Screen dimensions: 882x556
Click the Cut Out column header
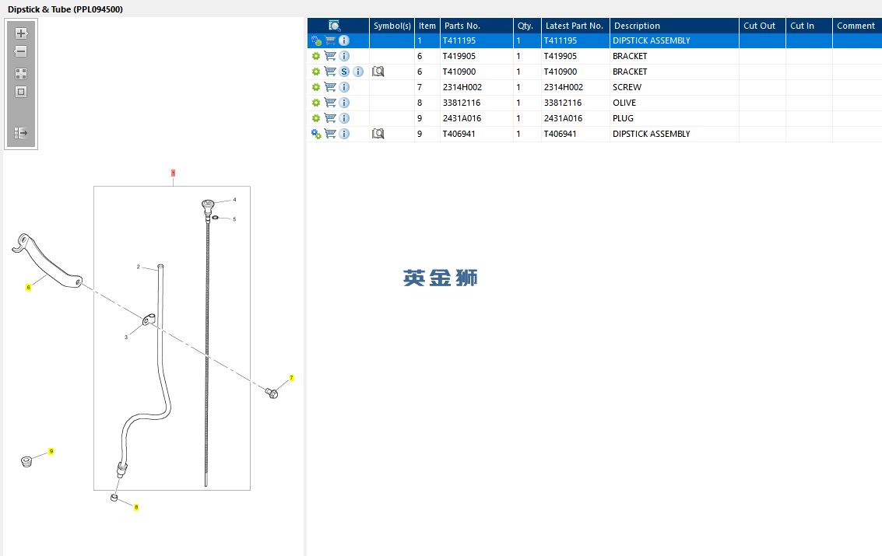pos(762,26)
